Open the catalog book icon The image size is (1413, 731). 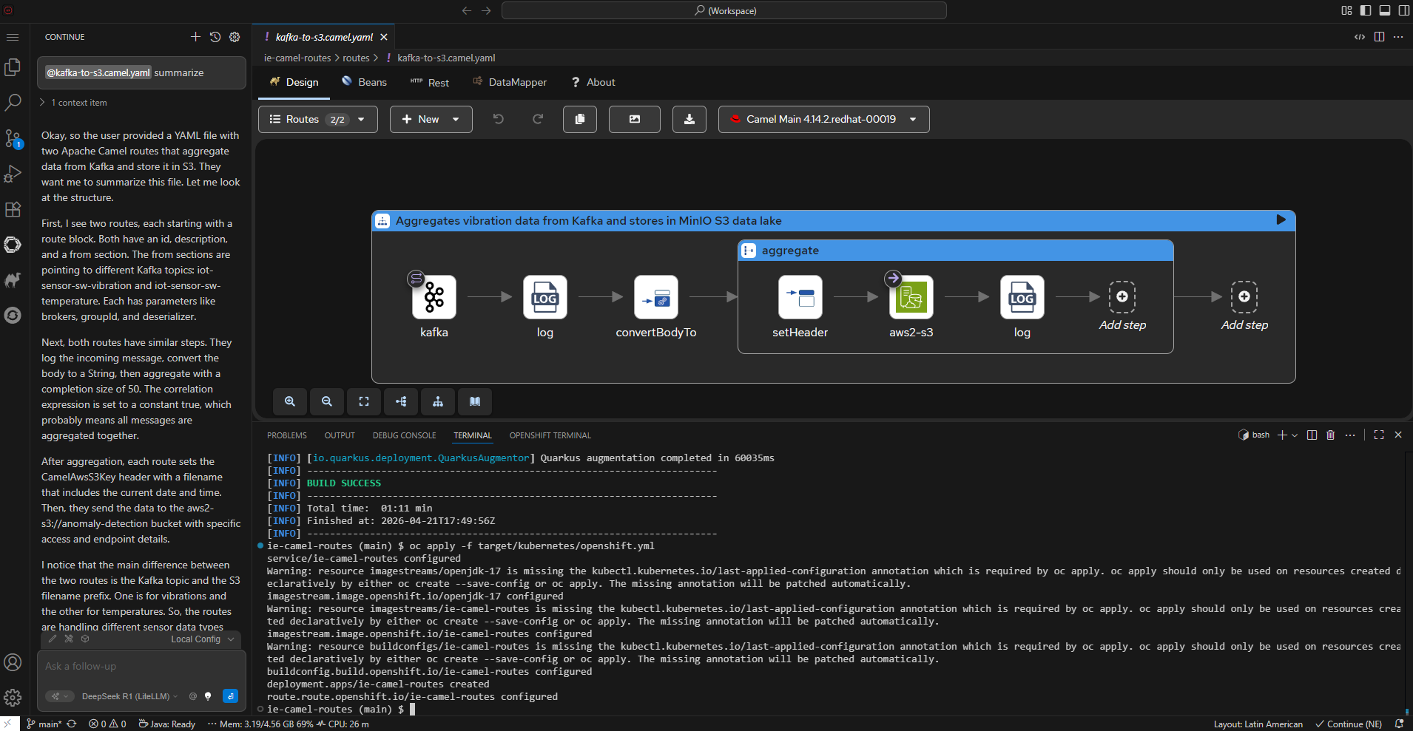click(x=475, y=401)
